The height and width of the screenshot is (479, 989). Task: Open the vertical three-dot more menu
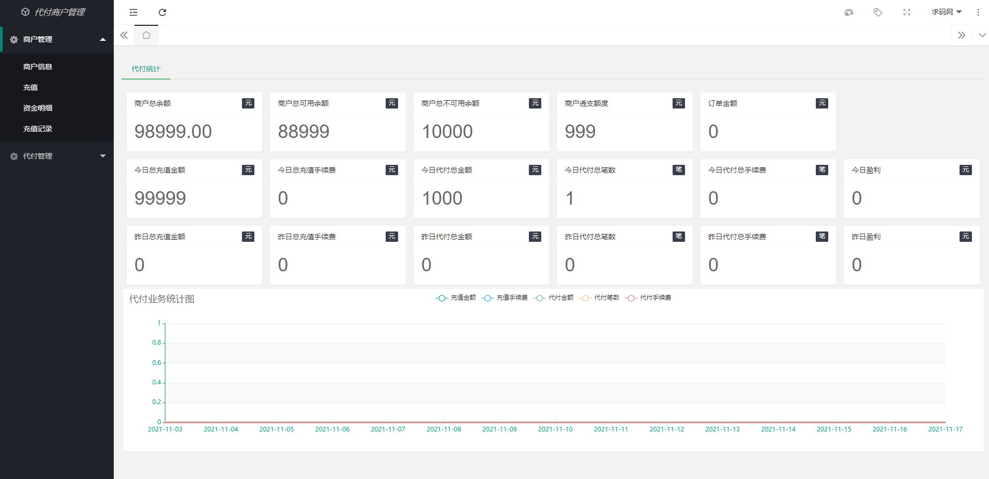978,12
